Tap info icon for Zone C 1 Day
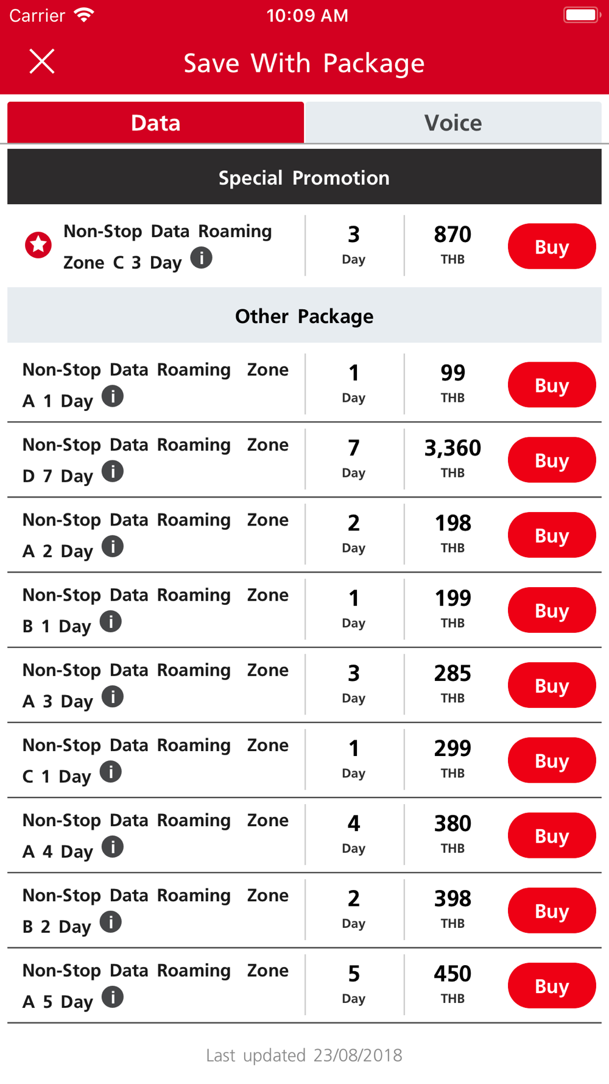 pyautogui.click(x=111, y=771)
